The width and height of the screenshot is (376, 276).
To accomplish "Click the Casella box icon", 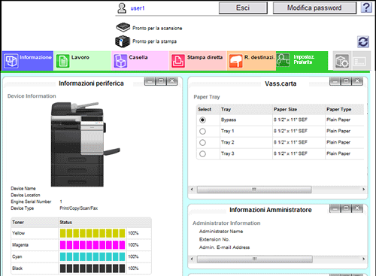I will point(120,61).
